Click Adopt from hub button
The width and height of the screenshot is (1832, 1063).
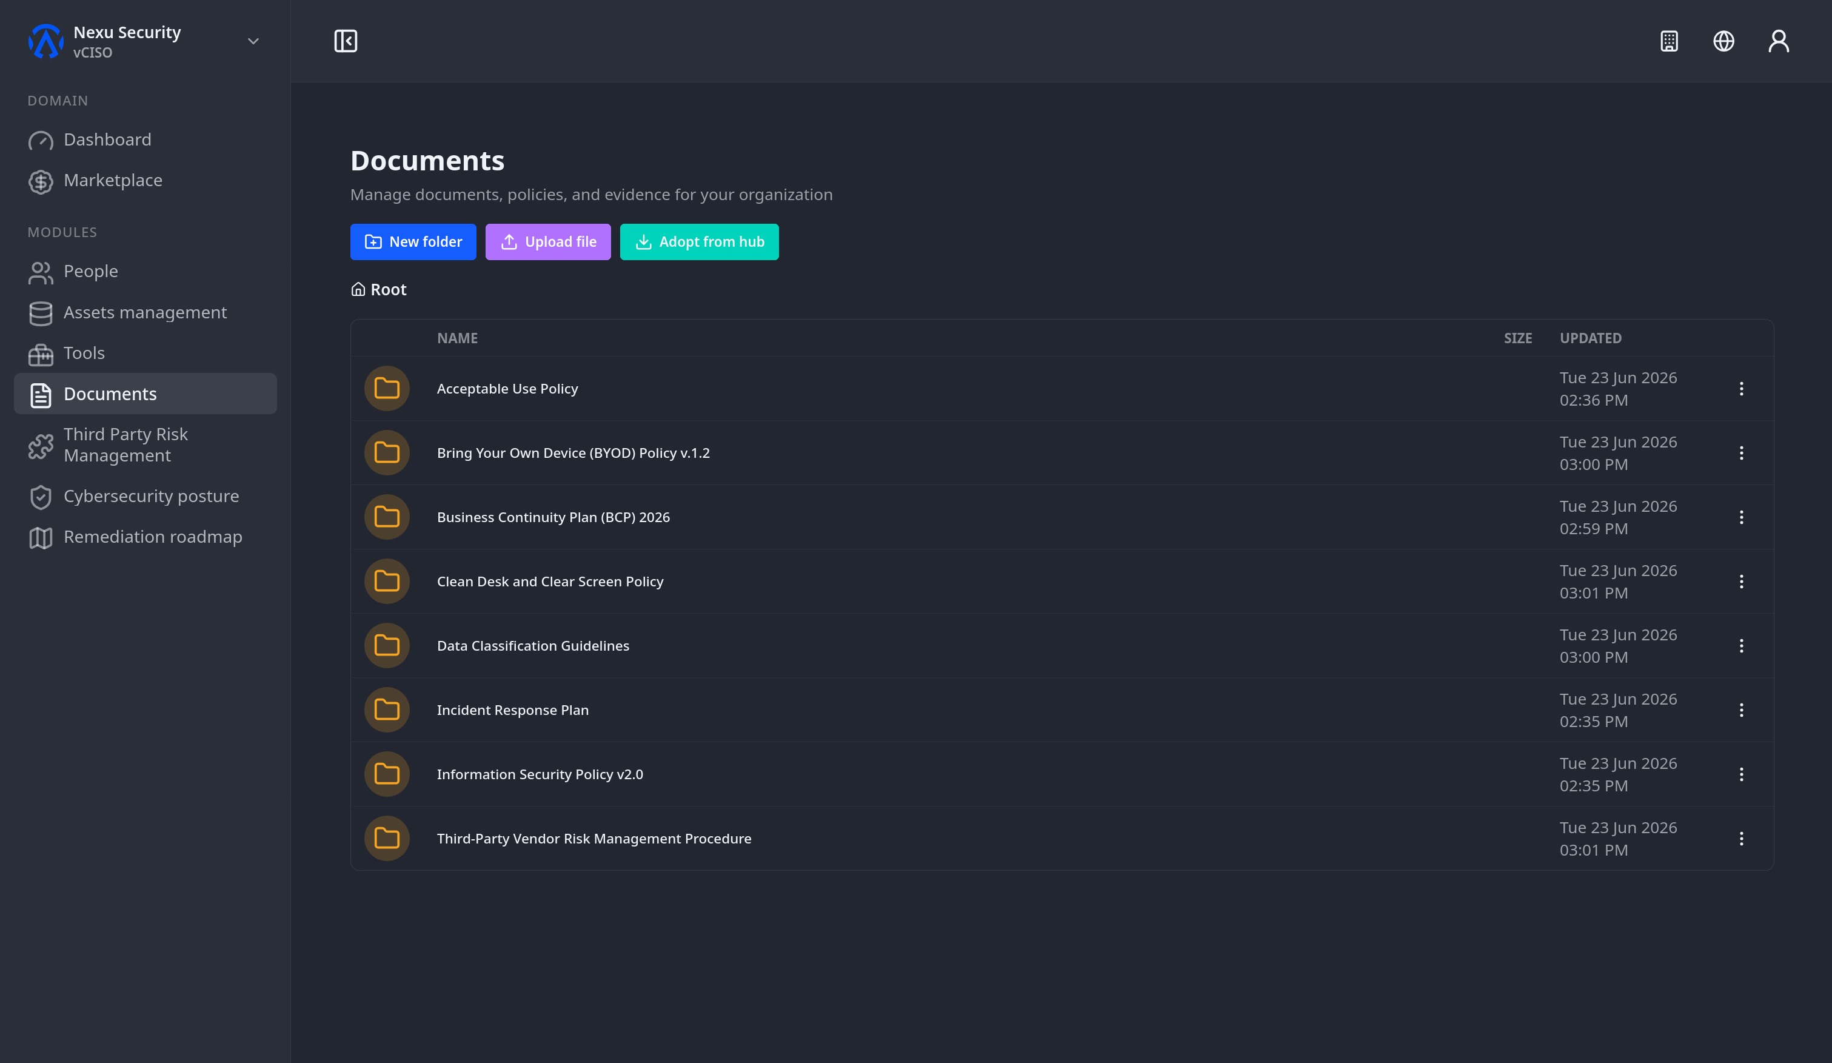[x=700, y=242]
